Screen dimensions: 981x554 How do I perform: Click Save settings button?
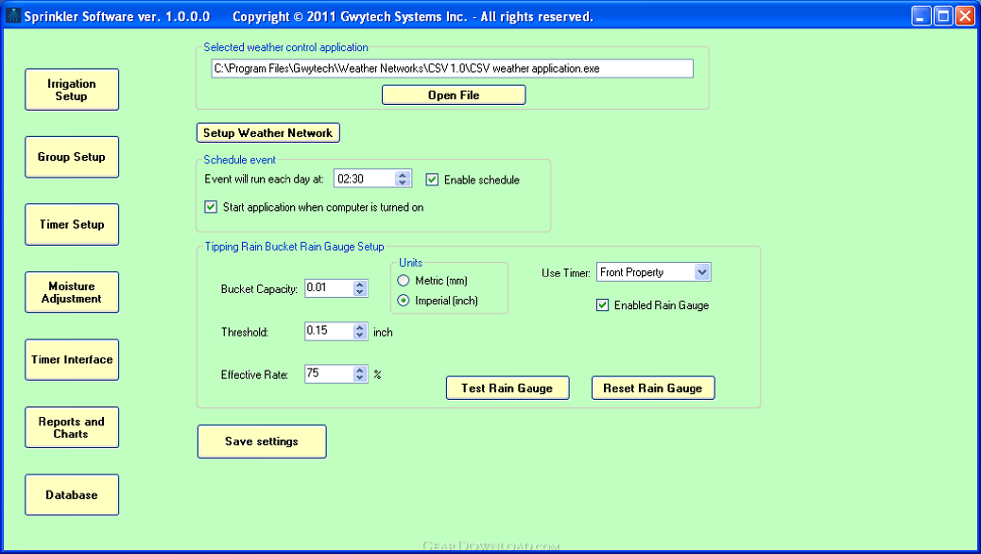(x=262, y=441)
